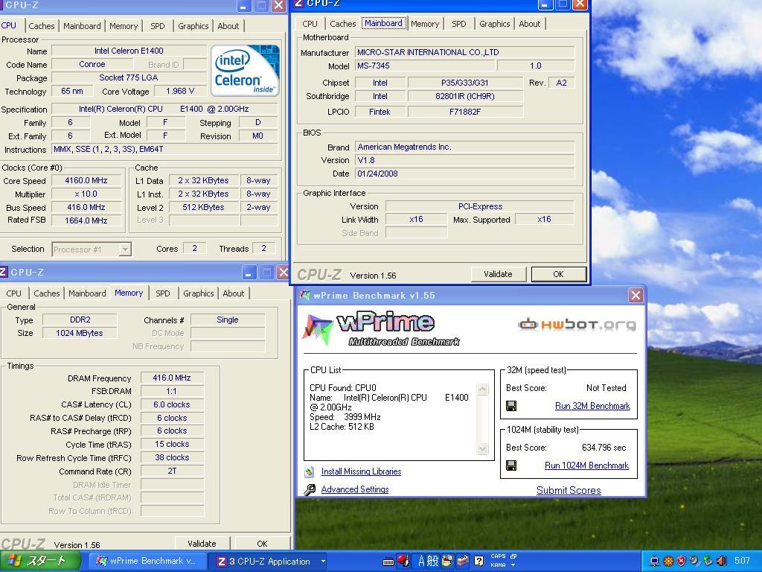
Task: Click the language bar restore icon next to CAPS
Action: pyautogui.click(x=513, y=556)
